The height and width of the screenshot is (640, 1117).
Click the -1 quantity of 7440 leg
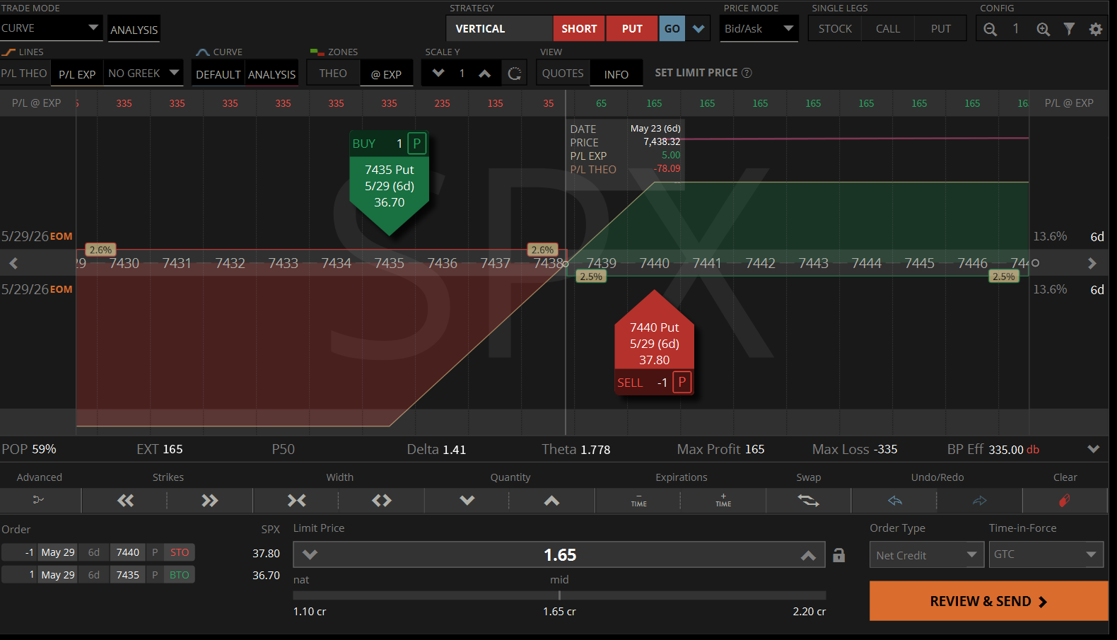click(19, 552)
